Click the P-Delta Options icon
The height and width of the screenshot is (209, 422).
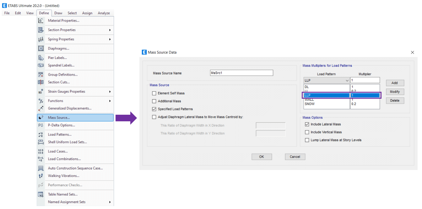(x=41, y=125)
